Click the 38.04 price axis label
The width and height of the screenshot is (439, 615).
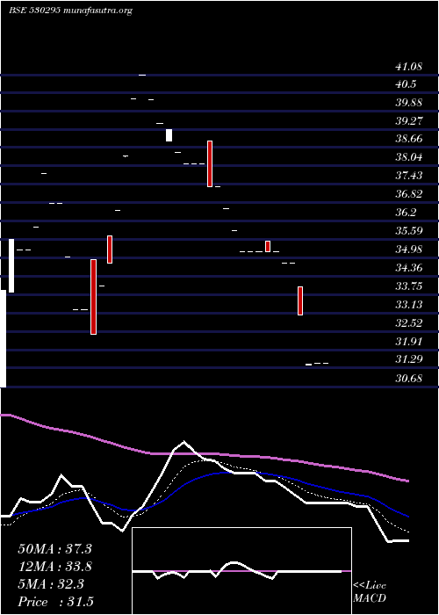[x=408, y=157]
